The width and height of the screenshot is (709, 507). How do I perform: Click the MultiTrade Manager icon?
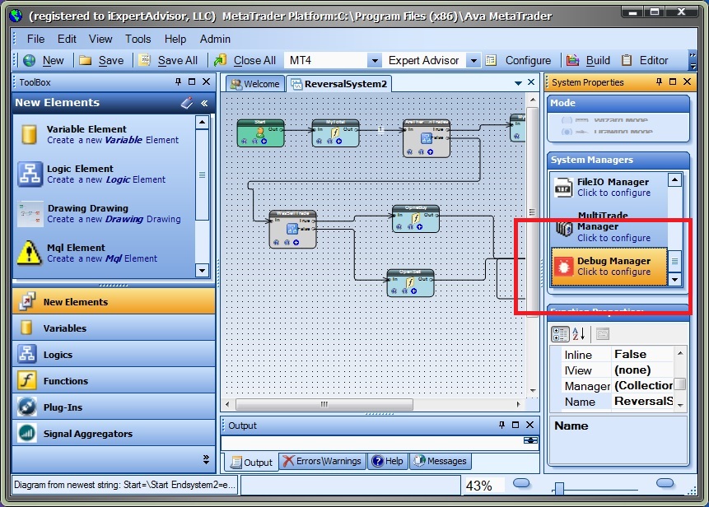564,229
